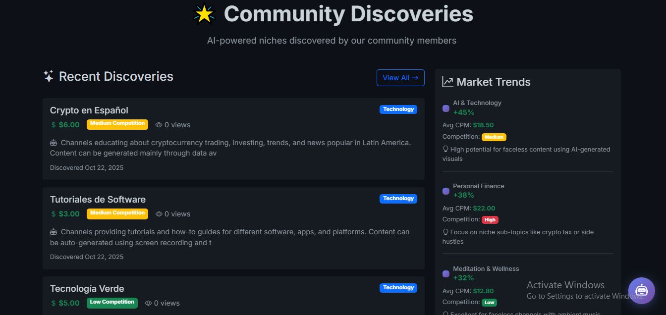Click the +45% growth value

(463, 112)
